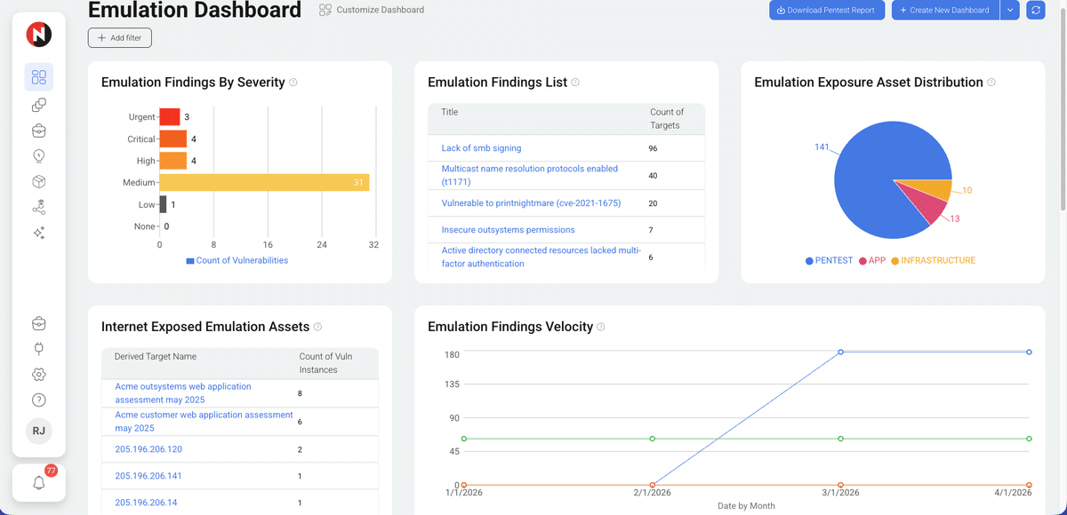Open the plug integrations sidebar icon

click(x=39, y=348)
